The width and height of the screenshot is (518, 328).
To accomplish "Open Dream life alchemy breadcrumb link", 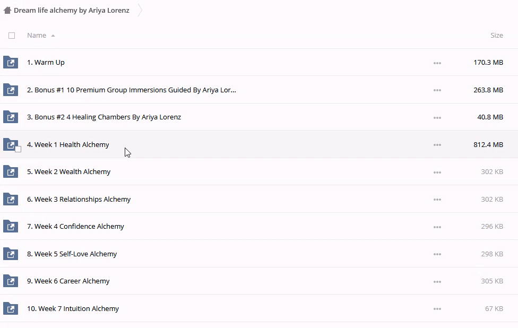I will click(x=71, y=10).
